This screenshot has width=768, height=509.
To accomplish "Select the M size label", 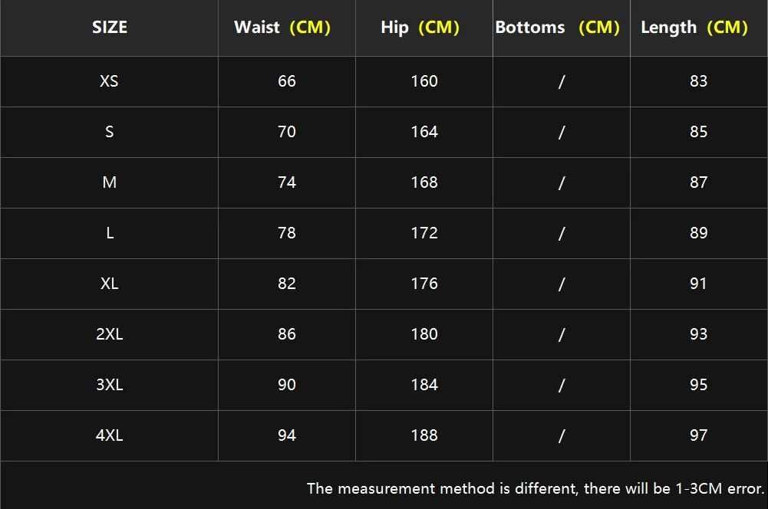I will click(110, 182).
